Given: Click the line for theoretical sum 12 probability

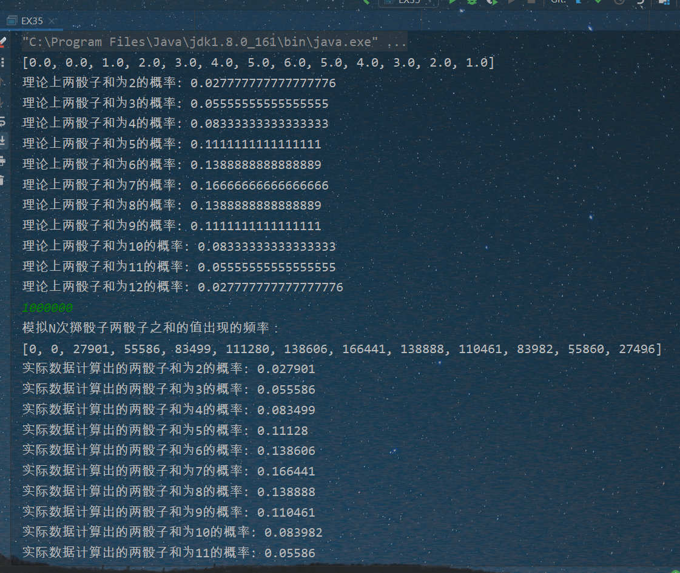Looking at the screenshot, I should tap(183, 287).
